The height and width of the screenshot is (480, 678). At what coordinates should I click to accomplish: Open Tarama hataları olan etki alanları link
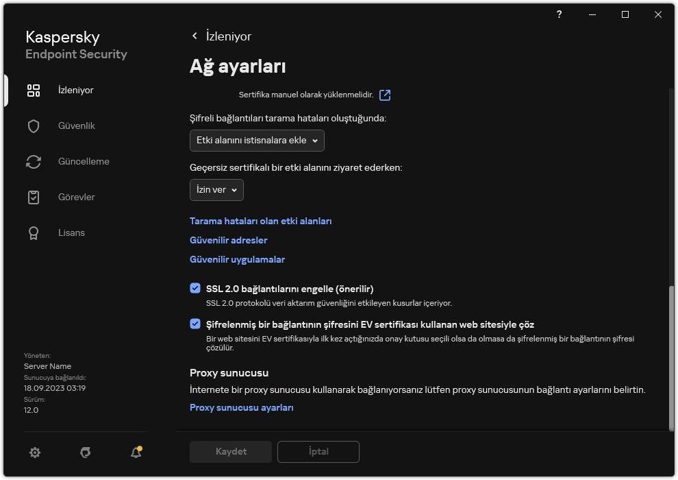pos(260,221)
